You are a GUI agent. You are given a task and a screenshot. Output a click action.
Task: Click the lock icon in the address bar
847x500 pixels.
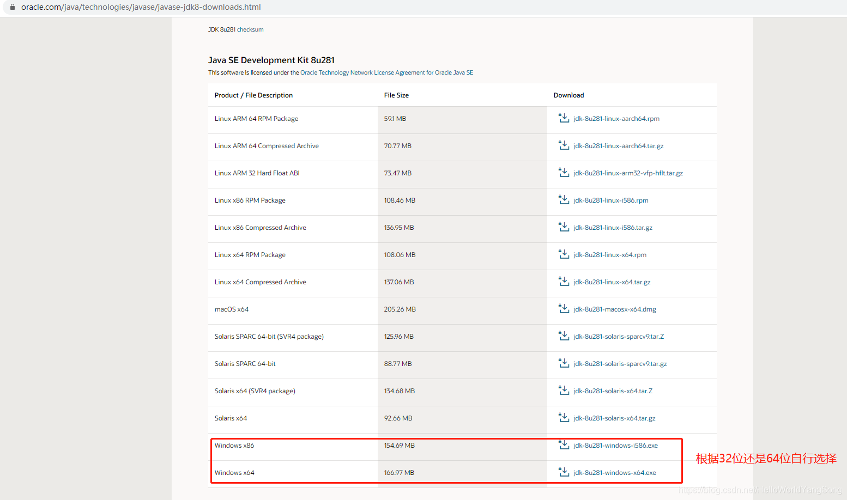tap(12, 7)
